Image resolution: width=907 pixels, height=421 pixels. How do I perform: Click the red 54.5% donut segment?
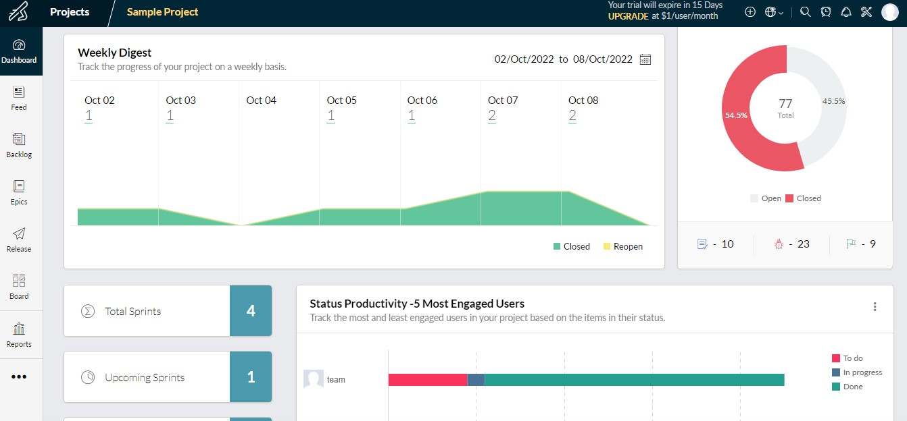[x=737, y=115]
